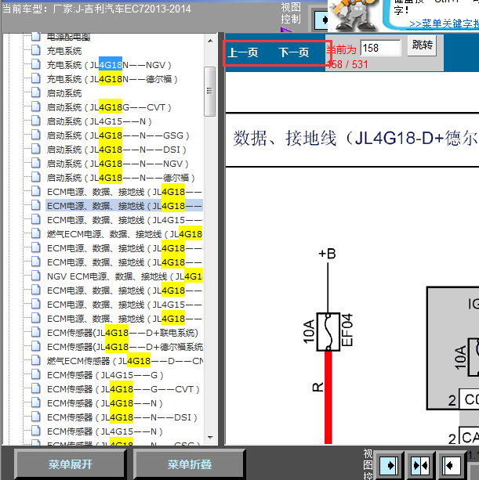Click the tree scrollbar down arrow
The width and height of the screenshot is (479, 480).
210,438
